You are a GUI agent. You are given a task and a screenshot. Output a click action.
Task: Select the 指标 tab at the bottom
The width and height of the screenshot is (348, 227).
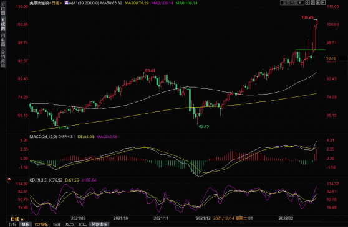click(x=12, y=225)
